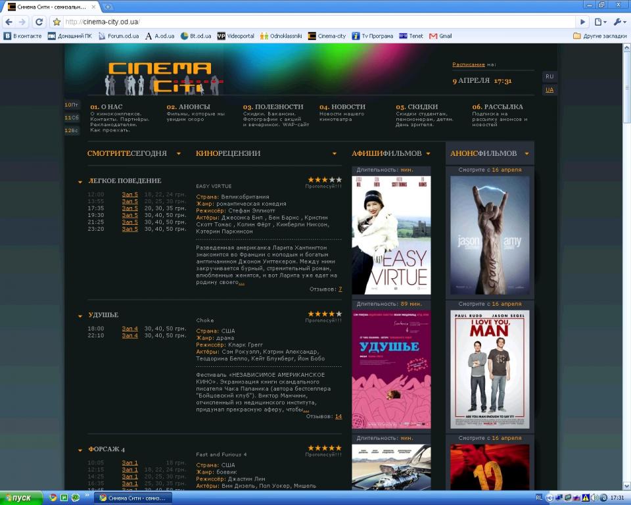Click the Go arrow beside address bar

tap(582, 22)
